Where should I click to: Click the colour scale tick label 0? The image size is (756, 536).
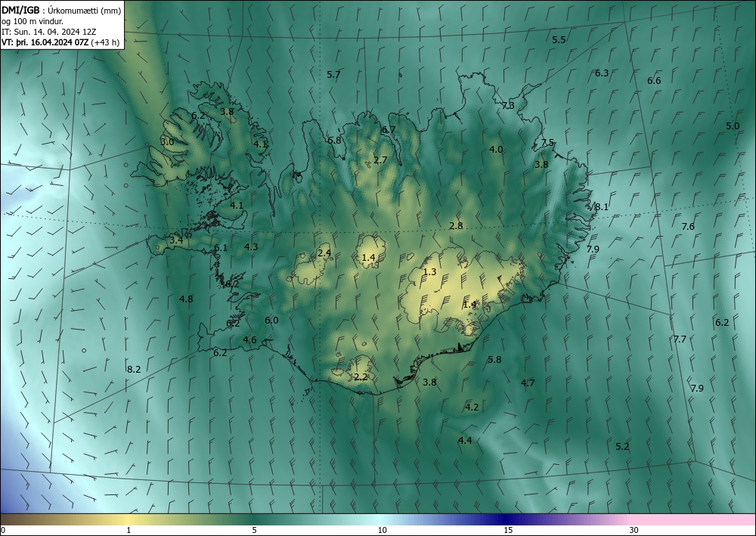pyautogui.click(x=3, y=531)
